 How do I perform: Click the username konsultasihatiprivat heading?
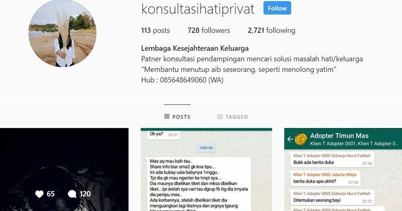click(x=197, y=9)
